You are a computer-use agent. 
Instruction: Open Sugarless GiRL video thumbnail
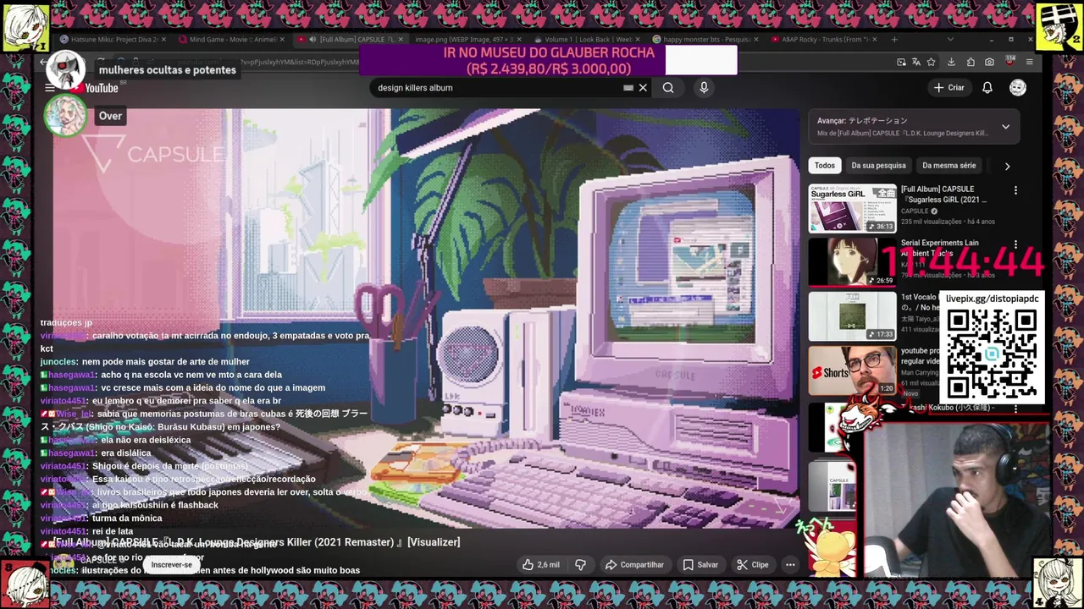click(x=852, y=208)
